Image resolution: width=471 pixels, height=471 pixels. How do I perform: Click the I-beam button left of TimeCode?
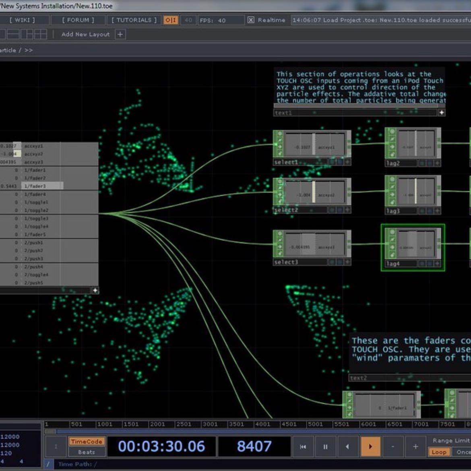56,447
